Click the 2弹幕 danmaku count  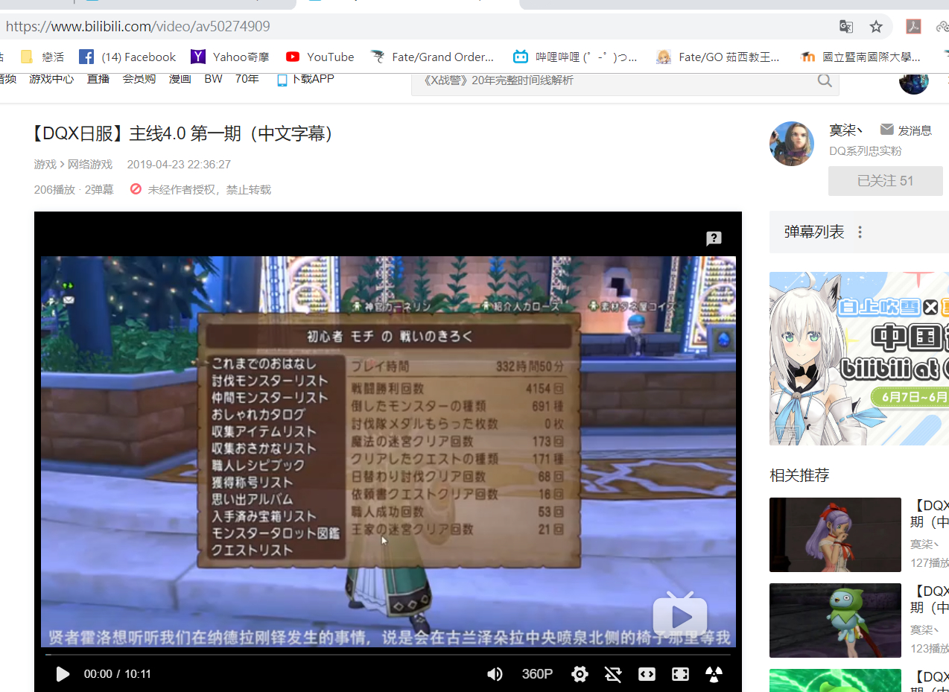point(99,190)
